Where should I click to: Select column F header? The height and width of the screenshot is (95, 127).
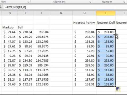[x=41, y=13]
